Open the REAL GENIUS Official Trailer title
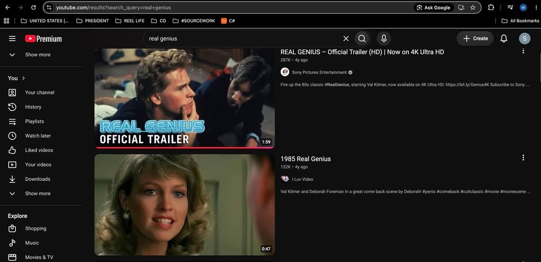 point(362,52)
